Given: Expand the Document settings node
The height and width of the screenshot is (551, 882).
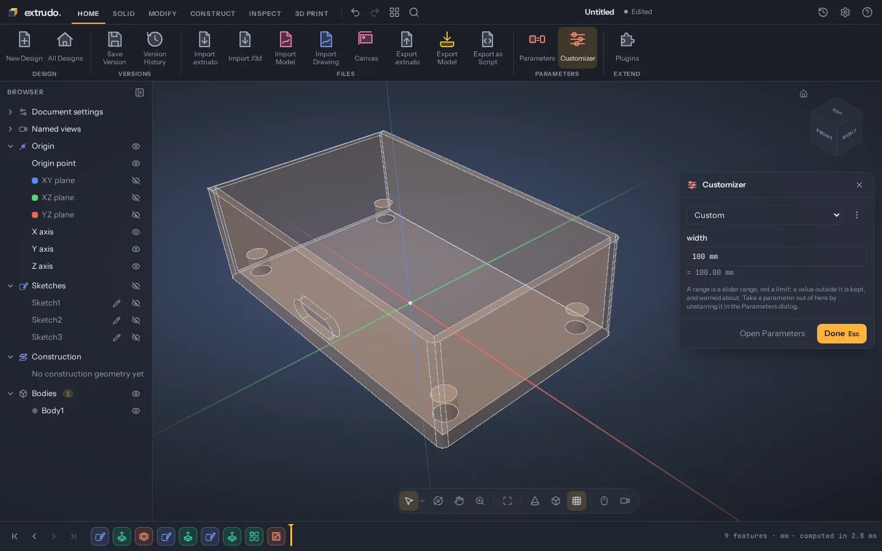Looking at the screenshot, I should click(10, 112).
